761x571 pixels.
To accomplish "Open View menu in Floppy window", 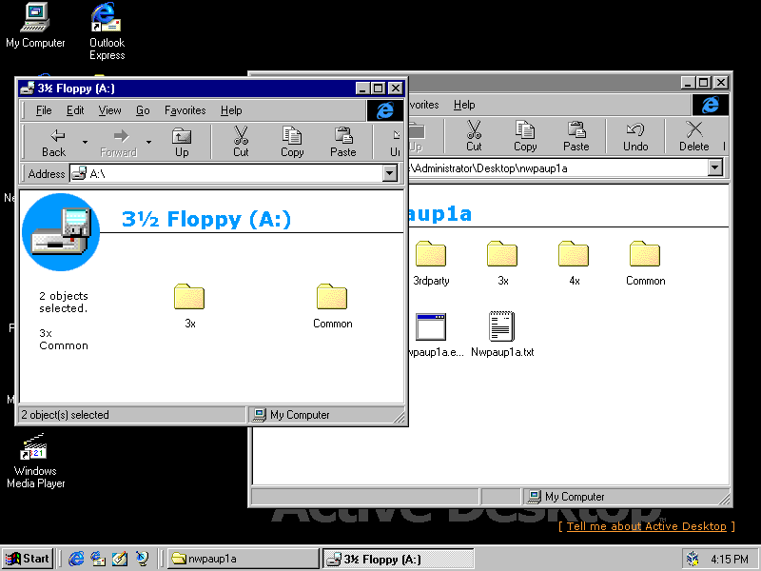I will pos(109,110).
